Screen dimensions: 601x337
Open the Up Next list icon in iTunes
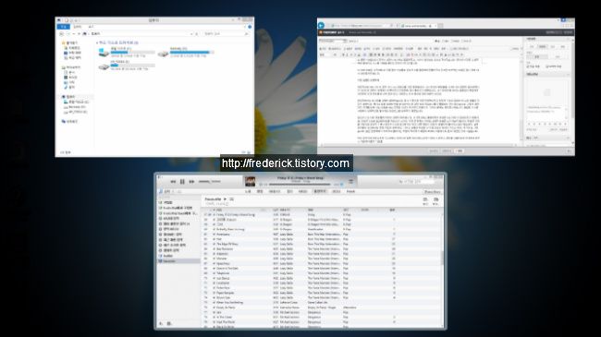tap(350, 182)
